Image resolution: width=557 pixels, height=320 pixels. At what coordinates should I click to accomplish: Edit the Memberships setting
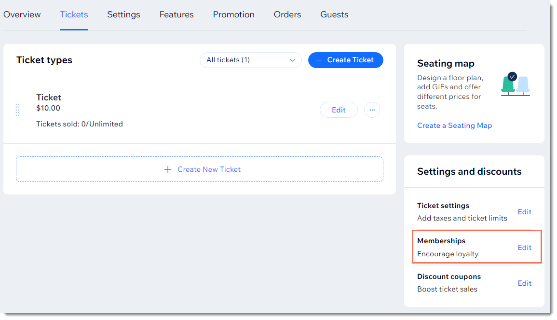coord(524,248)
